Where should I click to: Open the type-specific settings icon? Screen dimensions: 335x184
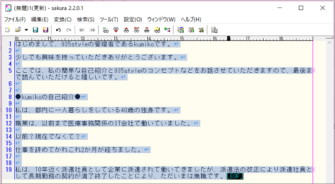pyautogui.click(x=191, y=30)
